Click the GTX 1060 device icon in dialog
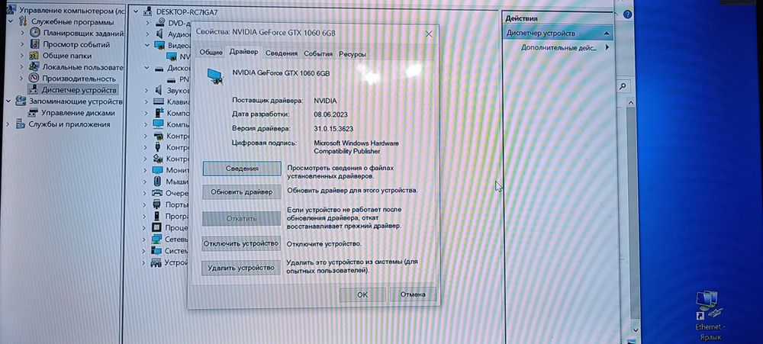This screenshot has width=763, height=344. coord(216,77)
